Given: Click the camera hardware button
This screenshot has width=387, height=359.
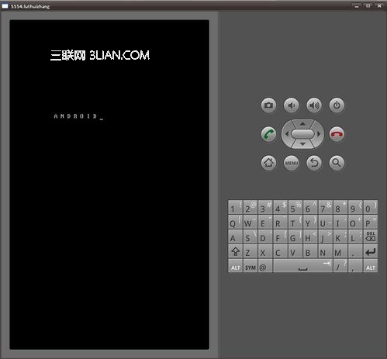Looking at the screenshot, I should pos(268,105).
